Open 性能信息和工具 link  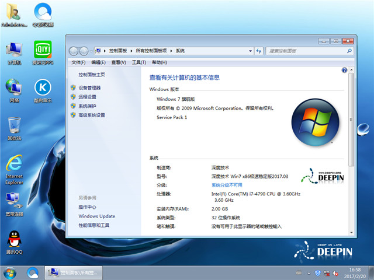94,225
